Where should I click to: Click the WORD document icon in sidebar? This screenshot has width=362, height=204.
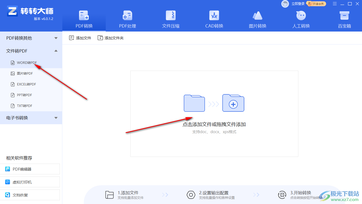pos(12,63)
